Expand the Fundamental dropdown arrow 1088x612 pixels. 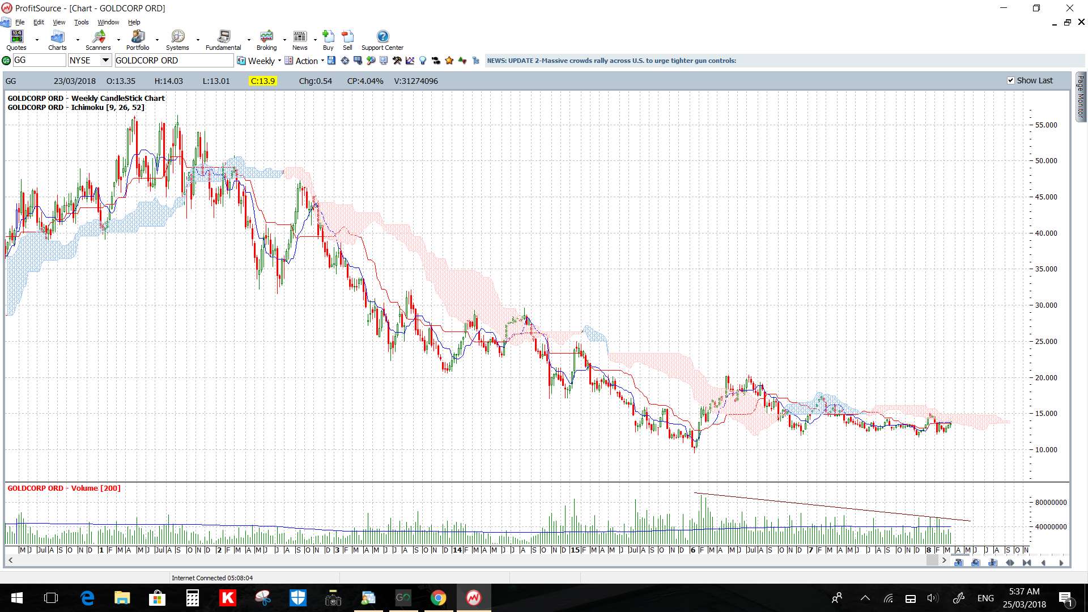point(249,40)
